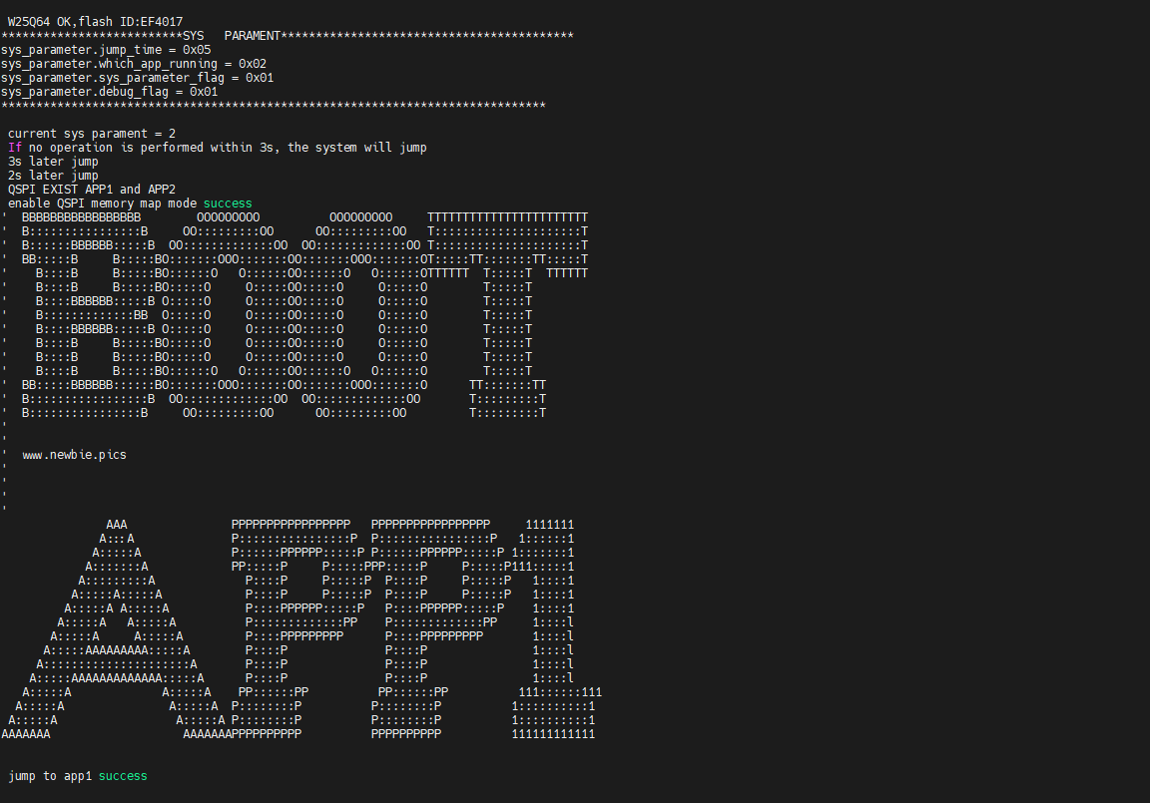Click the '1111111' top of the digit art

(550, 525)
